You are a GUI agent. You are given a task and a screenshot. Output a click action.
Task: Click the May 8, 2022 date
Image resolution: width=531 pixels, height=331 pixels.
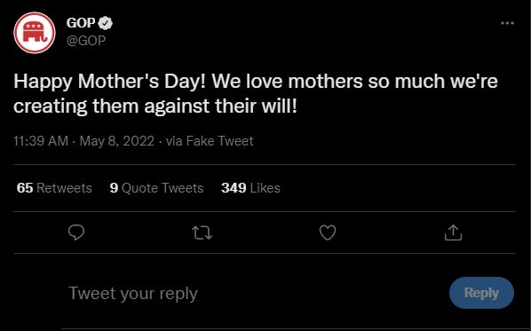(x=117, y=141)
